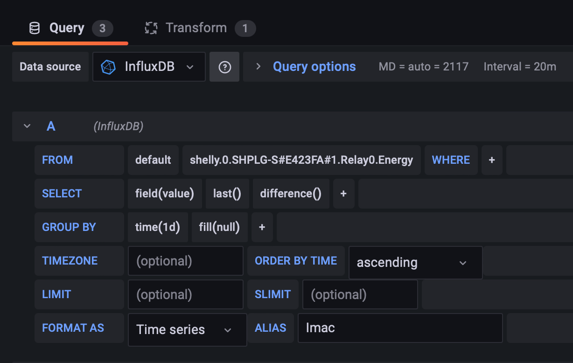Click the last() aggregation segment

[227, 194]
